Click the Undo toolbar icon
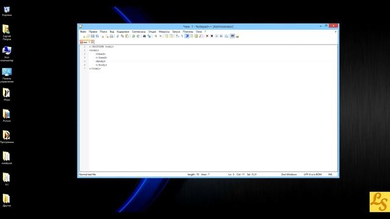Screen dimensions: 390x219 (133, 36)
